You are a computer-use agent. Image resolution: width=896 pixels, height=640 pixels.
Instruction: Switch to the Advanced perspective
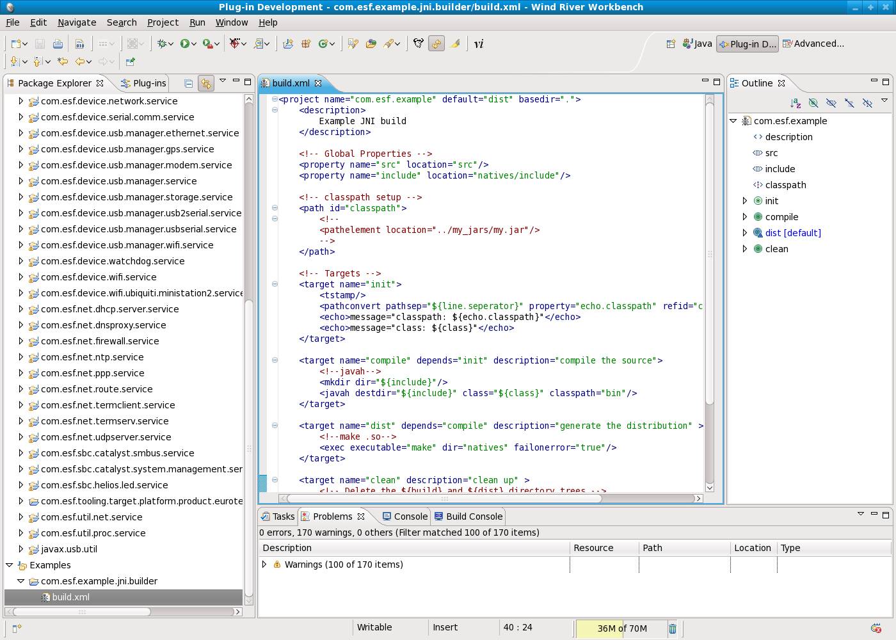(813, 44)
